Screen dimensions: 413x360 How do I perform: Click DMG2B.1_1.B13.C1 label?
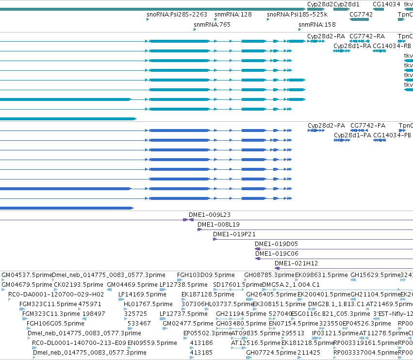click(336, 304)
